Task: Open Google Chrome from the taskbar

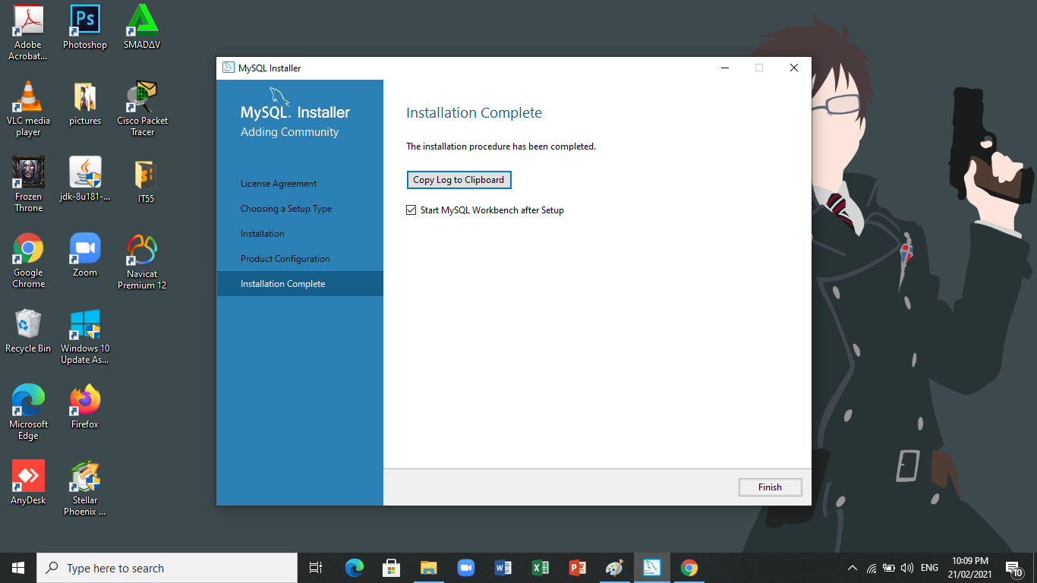Action: (x=689, y=568)
